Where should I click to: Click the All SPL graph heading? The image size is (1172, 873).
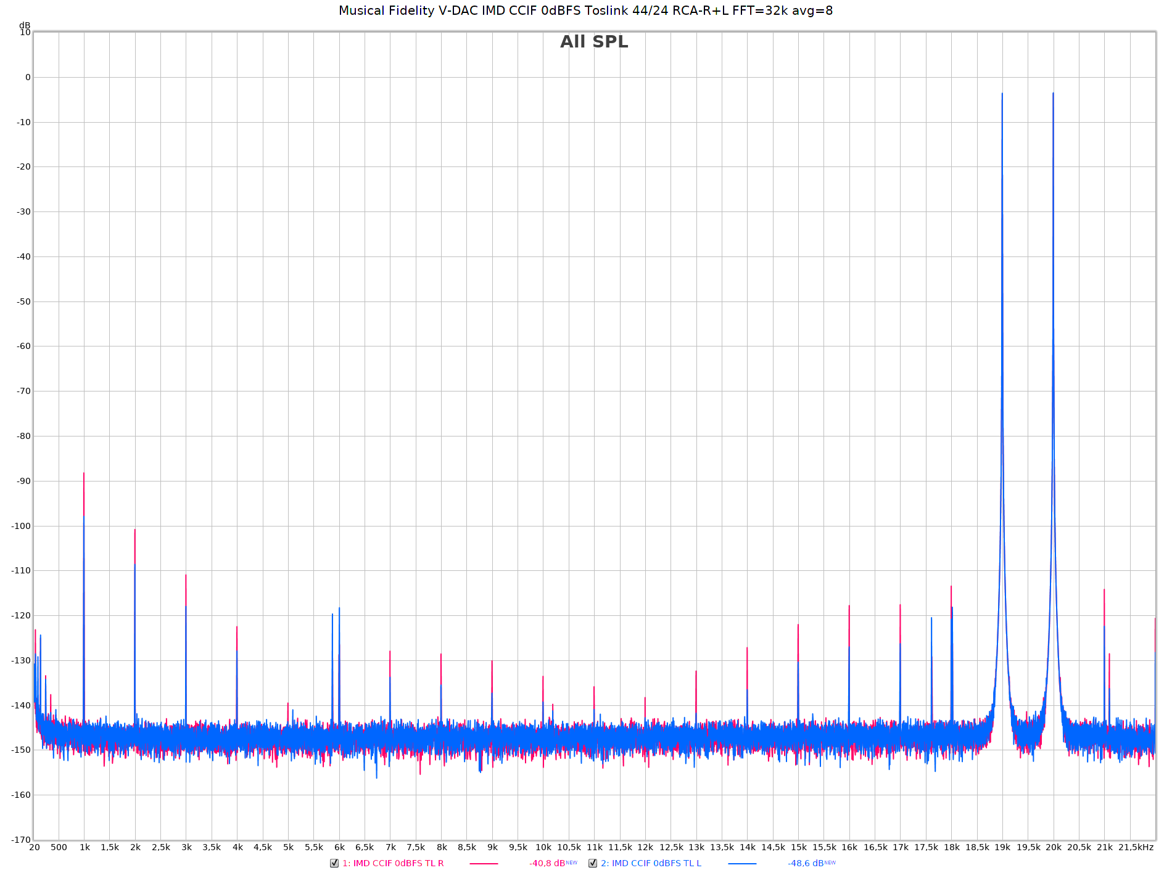594,42
